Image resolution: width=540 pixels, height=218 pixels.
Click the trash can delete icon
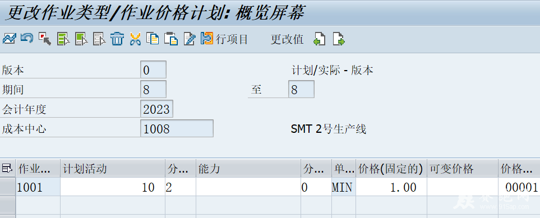117,39
